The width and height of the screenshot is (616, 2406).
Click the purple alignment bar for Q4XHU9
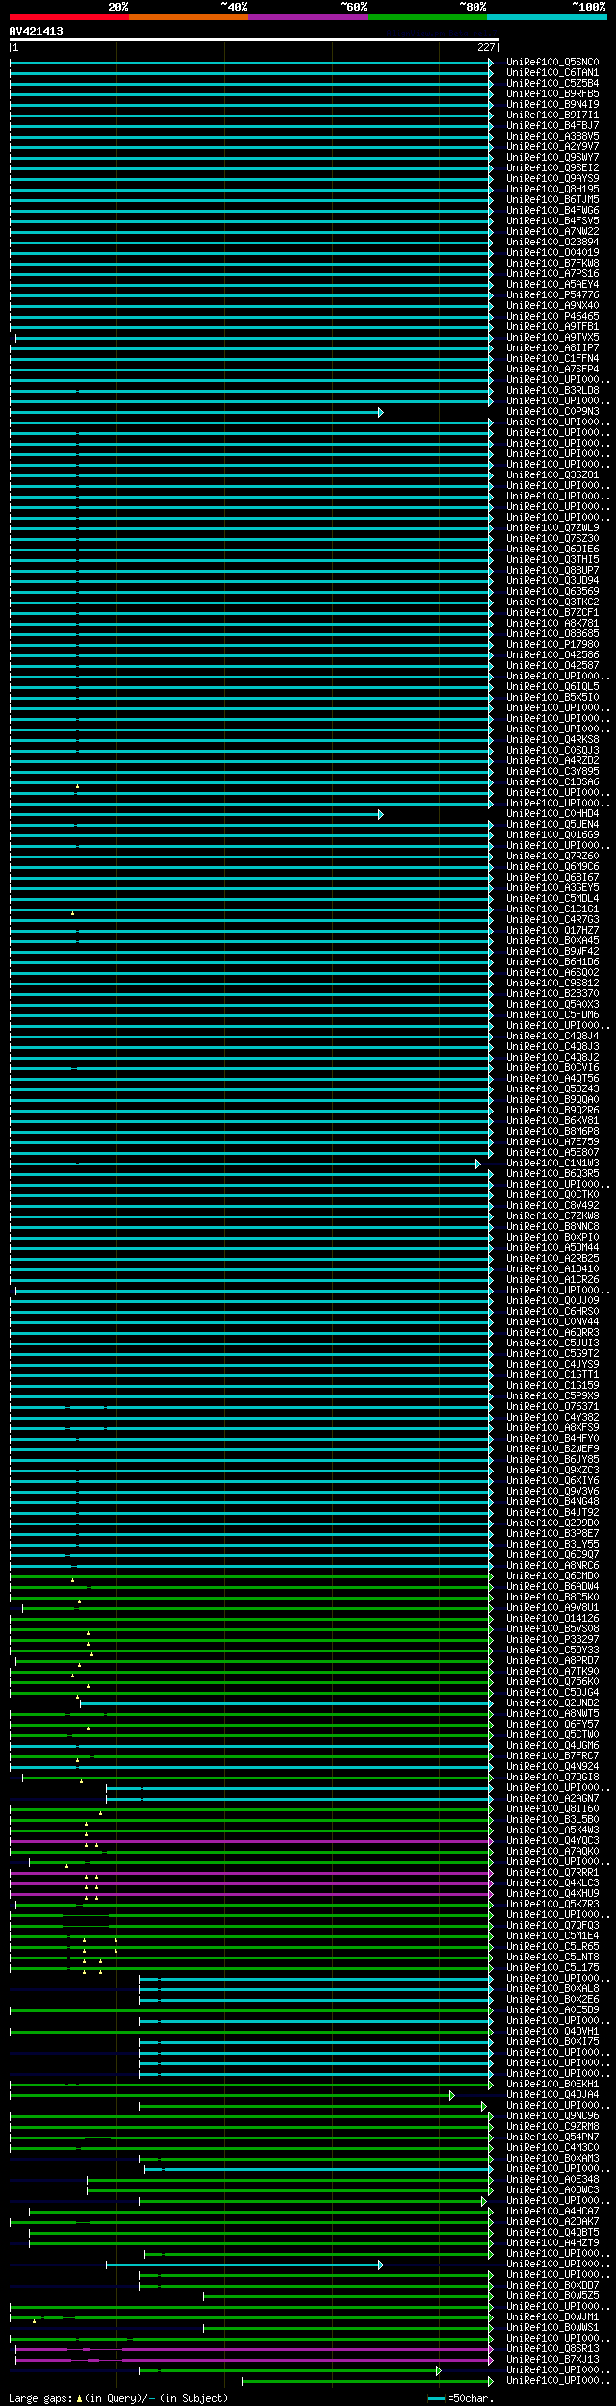(251, 1894)
